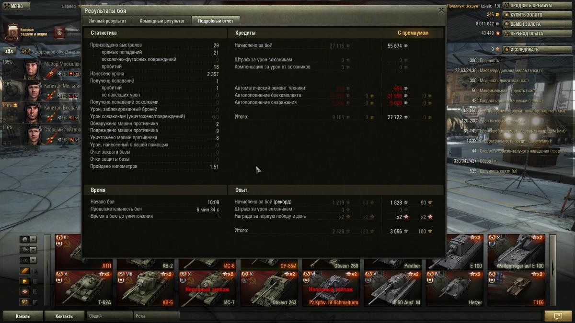Switch to Командный результат tab
Viewport: 575px width, 323px height.
pyautogui.click(x=162, y=21)
